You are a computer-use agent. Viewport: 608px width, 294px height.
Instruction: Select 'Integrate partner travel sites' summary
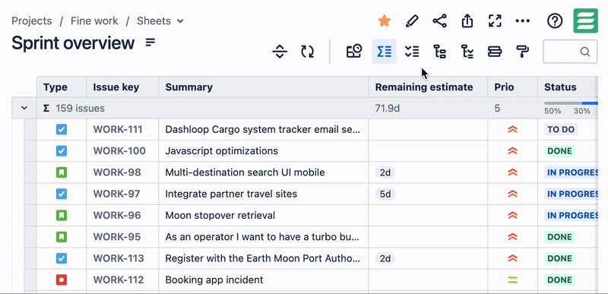[231, 194]
